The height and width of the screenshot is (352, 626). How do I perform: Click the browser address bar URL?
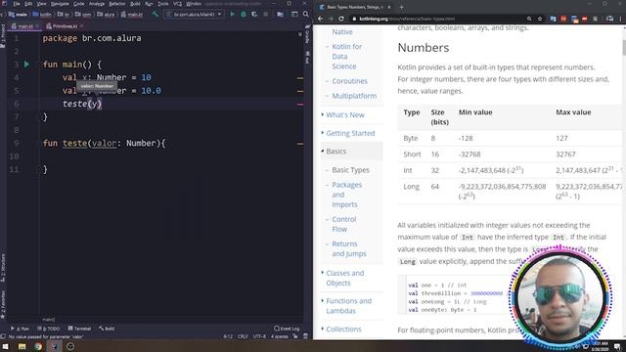(x=407, y=19)
